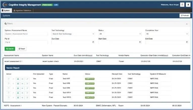Open the user profile icon menu
This screenshot has height=110, width=193.
[188, 5]
